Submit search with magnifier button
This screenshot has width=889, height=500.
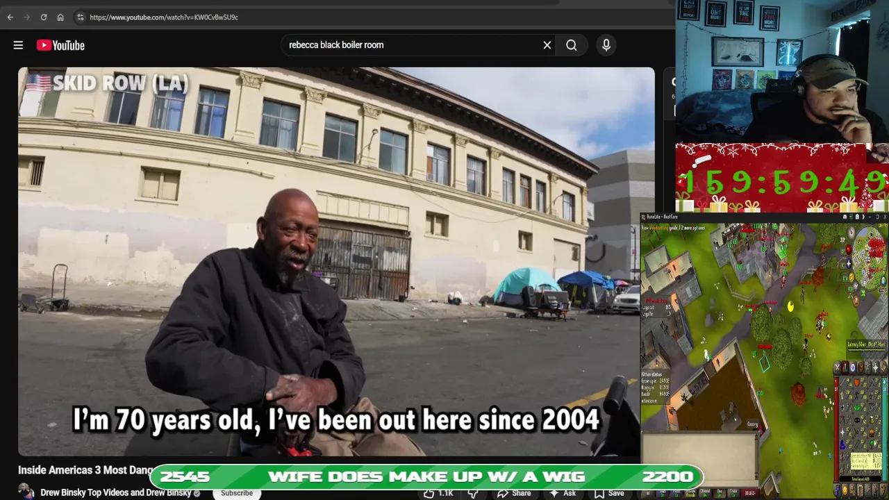pyautogui.click(x=572, y=45)
